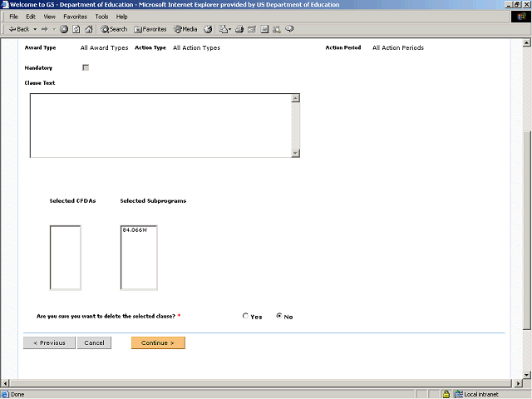The width and height of the screenshot is (532, 399).
Task: Open the Edit menu
Action: [31, 17]
